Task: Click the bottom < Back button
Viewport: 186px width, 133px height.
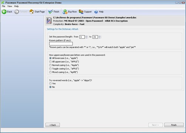Action: pos(53,125)
